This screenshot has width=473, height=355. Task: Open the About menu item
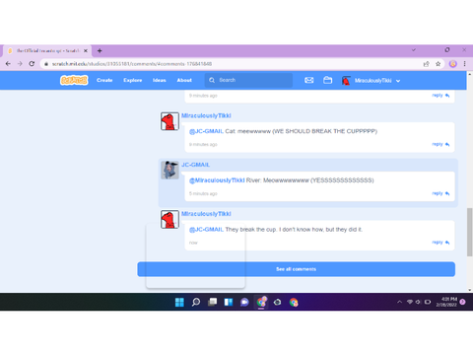[184, 80]
